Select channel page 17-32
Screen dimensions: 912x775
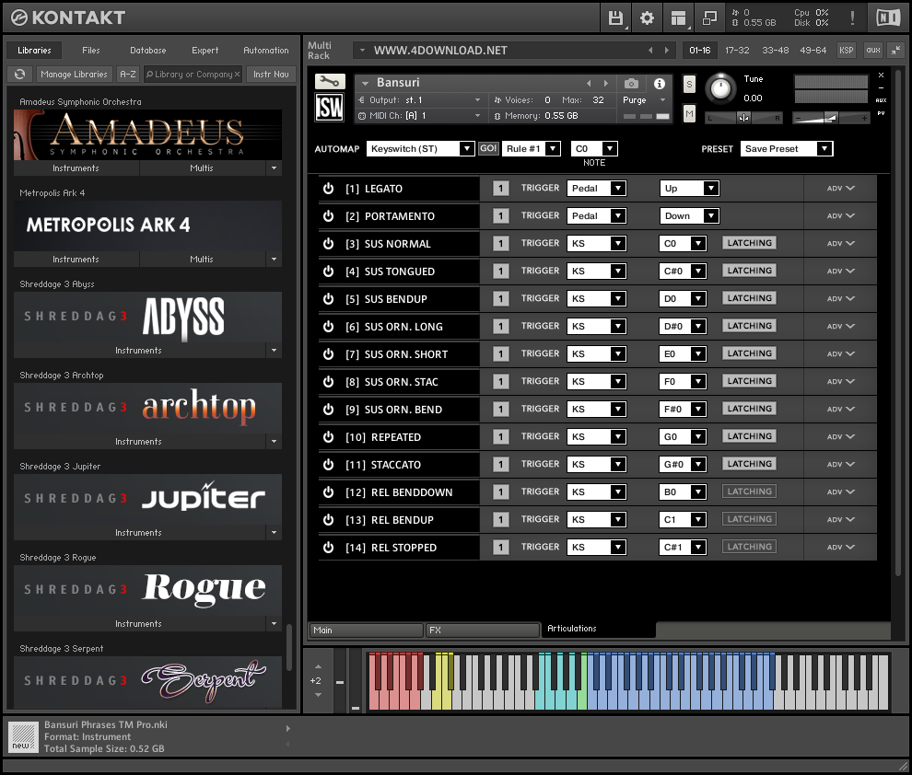[737, 51]
